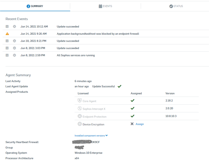
Task: Click the 'an hour ago' update time
Action: (82, 86)
